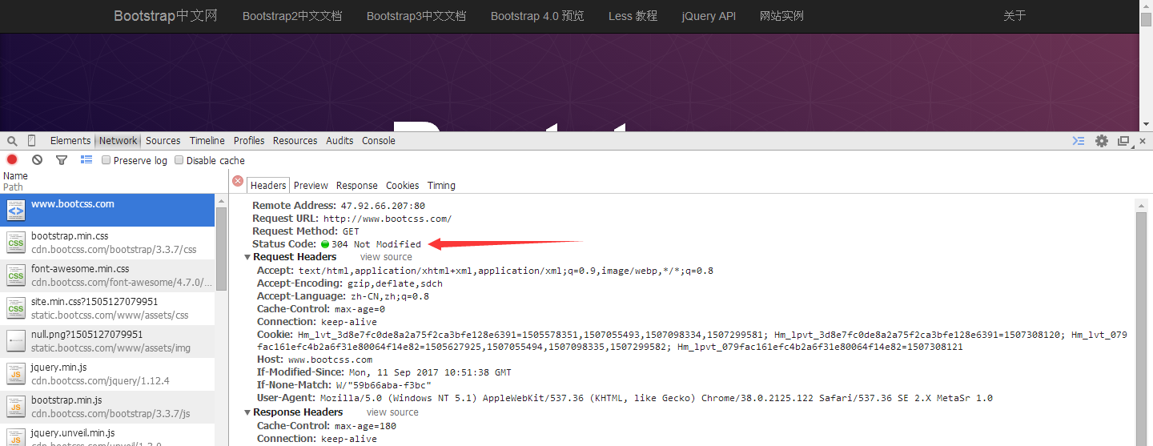Switch to the Elements panel
This screenshot has height=446, width=1153.
[x=70, y=141]
